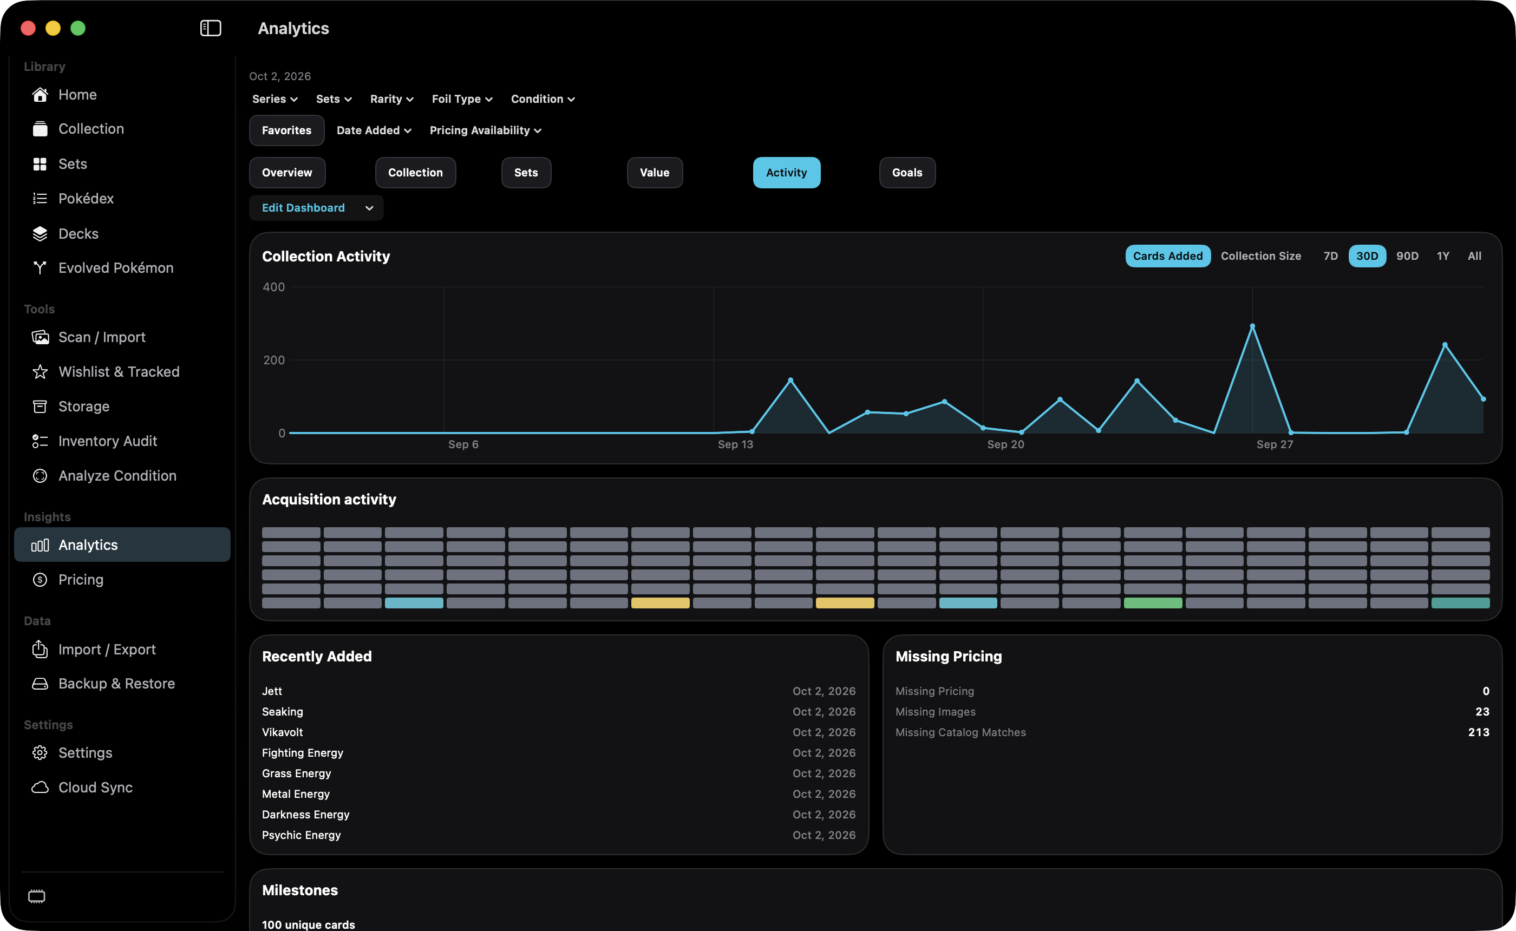Open Pricing insights
The width and height of the screenshot is (1516, 931).
[122, 579]
